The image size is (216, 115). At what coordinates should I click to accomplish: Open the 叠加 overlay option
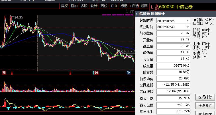coord(74,6)
